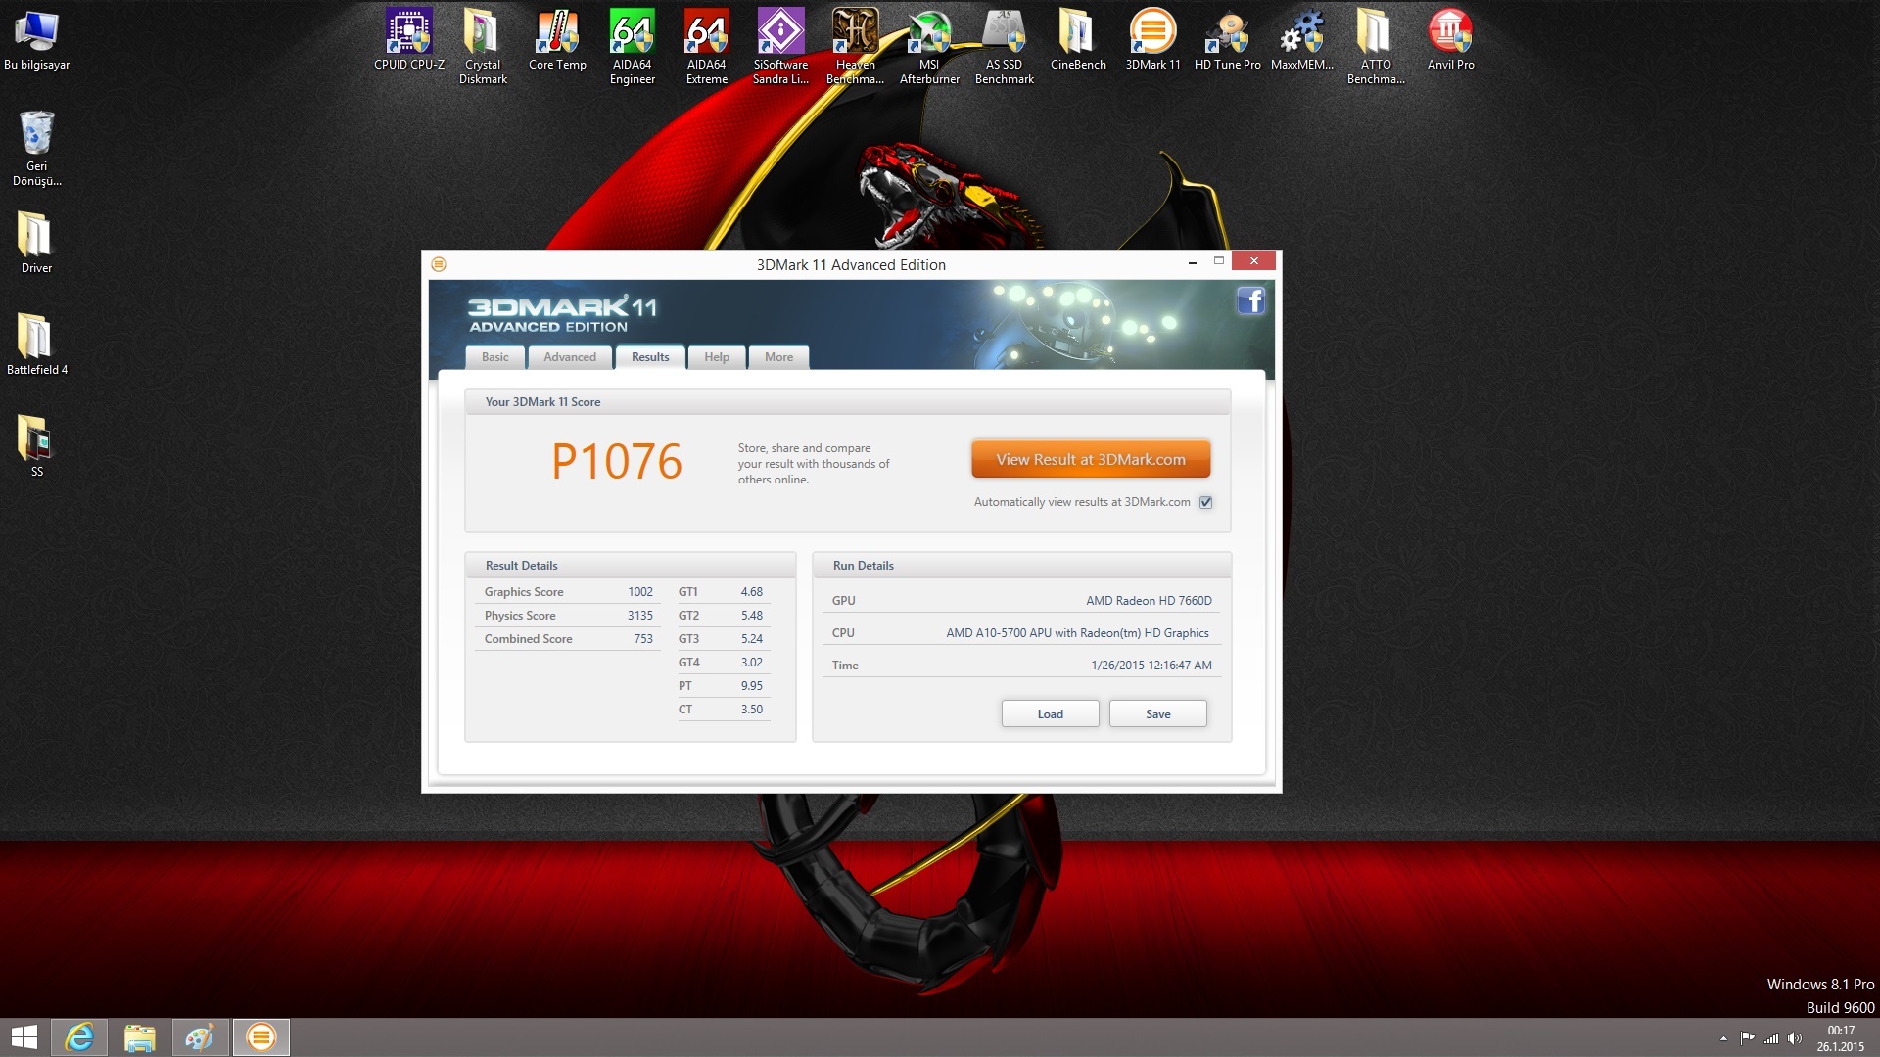Maximize the 3DMark 11 window
Viewport: 1880px width, 1057px height.
(1219, 261)
